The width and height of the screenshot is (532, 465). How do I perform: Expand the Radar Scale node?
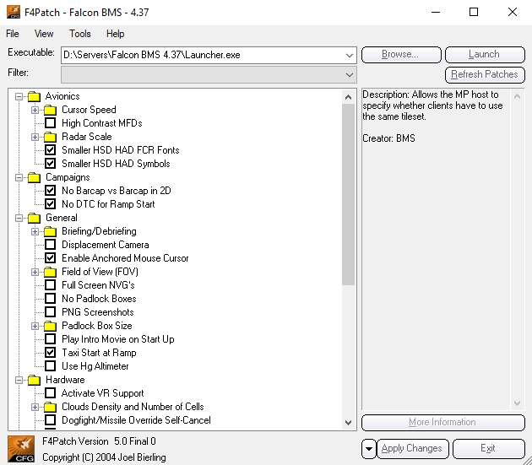click(x=35, y=137)
